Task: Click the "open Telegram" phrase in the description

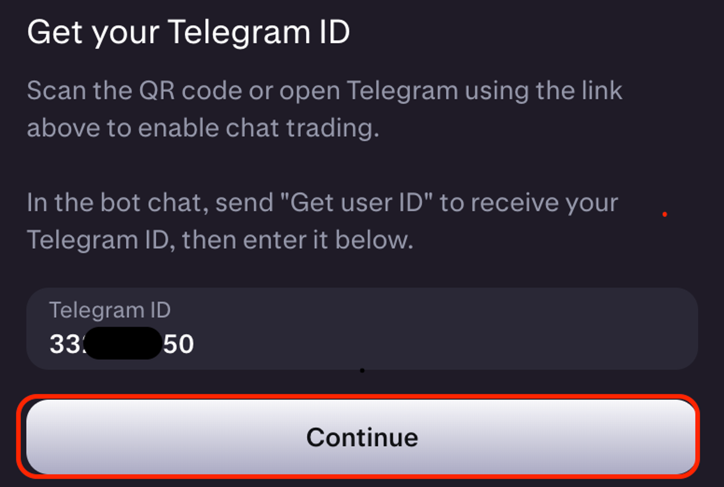Action: coord(369,90)
